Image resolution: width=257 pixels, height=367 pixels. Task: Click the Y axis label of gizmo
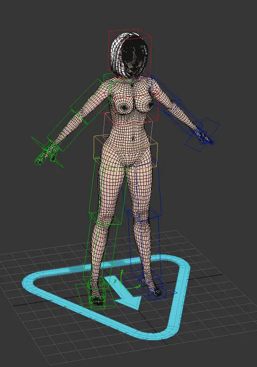[115, 280]
